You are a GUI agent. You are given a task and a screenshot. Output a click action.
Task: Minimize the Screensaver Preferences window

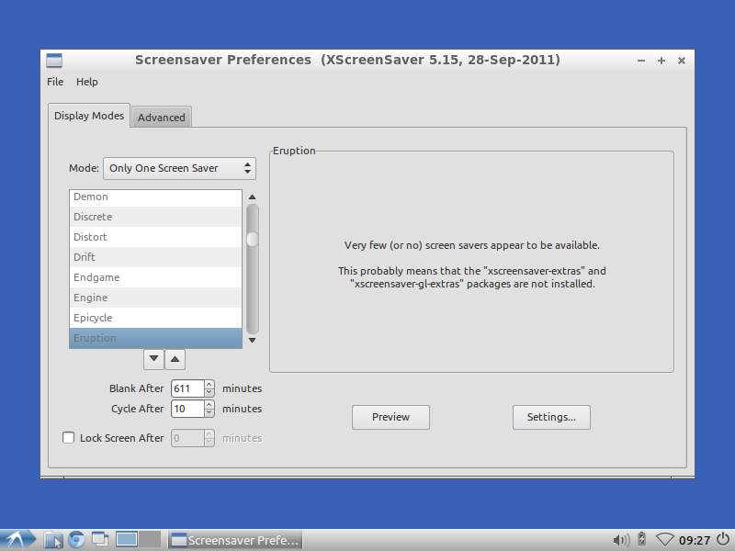tap(641, 61)
